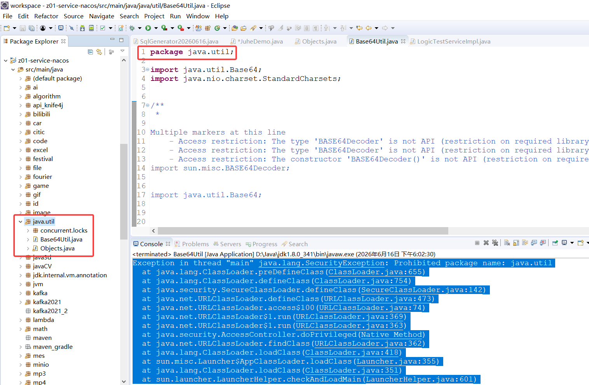
Task: Expand the bilibili package node
Action: point(21,114)
